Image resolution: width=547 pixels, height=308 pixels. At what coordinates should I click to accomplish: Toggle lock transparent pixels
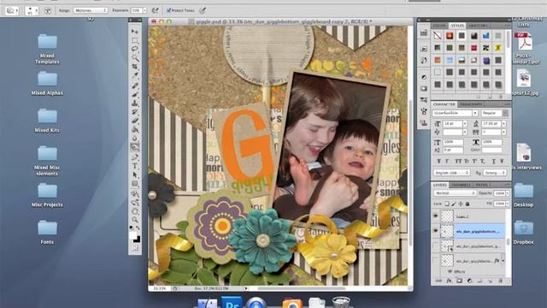coord(446,204)
